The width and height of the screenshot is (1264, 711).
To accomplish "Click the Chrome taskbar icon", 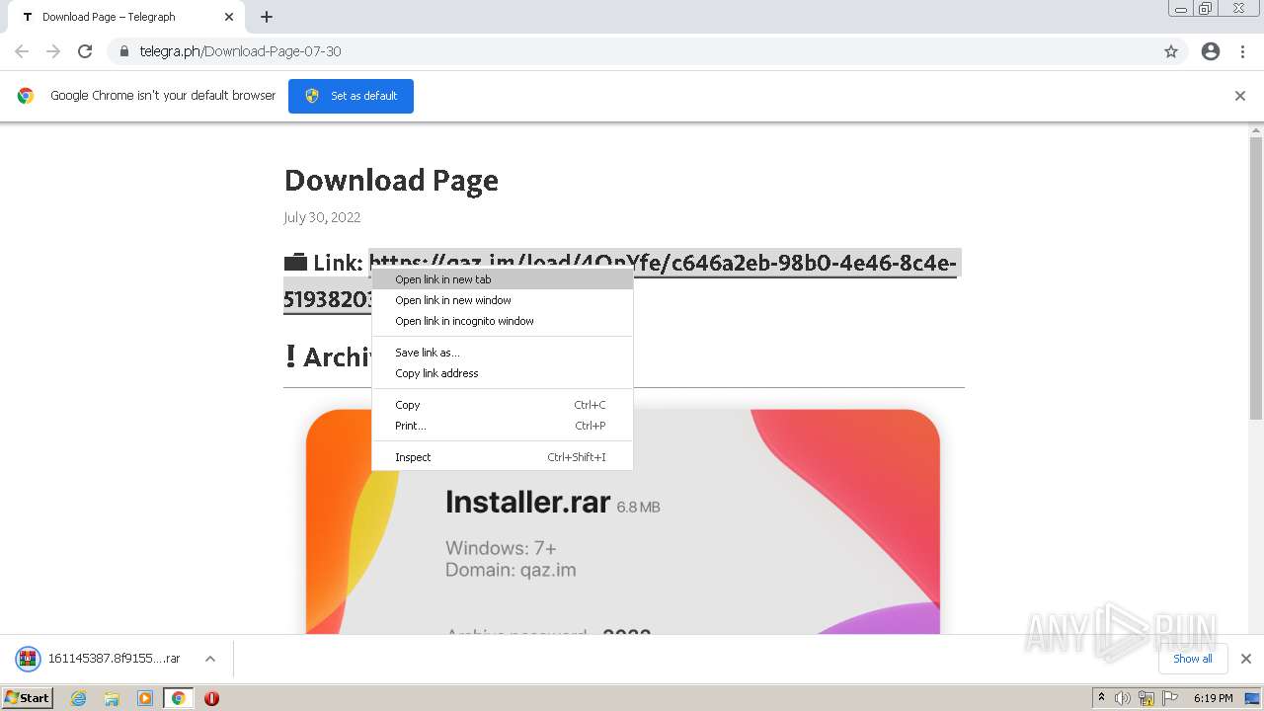I will tap(179, 698).
